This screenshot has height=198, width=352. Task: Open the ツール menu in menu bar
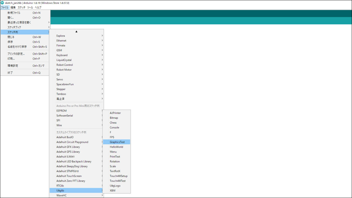tap(30, 7)
